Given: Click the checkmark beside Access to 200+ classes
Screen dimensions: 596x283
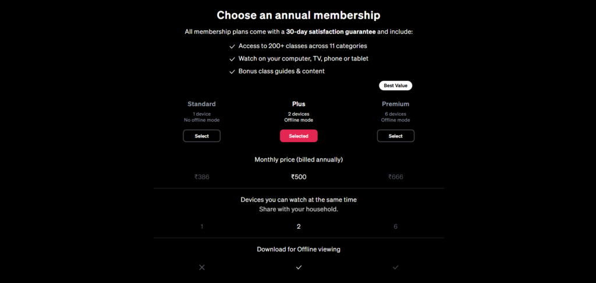Looking at the screenshot, I should pos(232,47).
